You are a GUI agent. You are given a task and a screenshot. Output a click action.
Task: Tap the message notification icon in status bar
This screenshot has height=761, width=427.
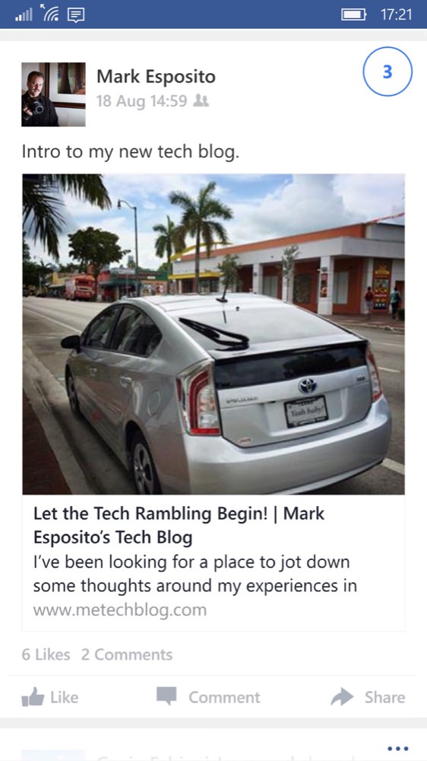pos(76,15)
